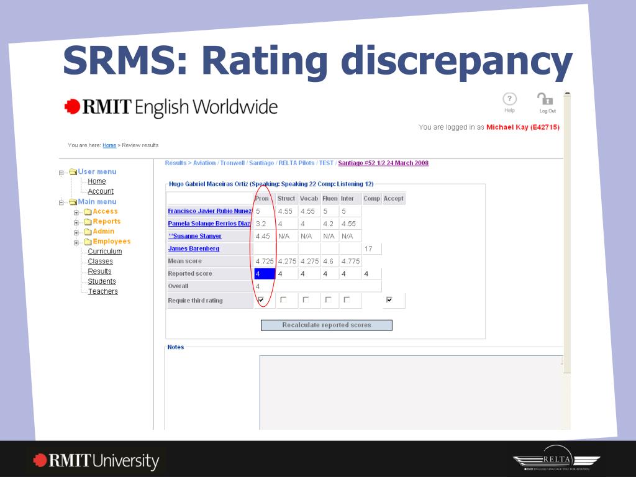
Task: Select the Inter reported score field
Action: [x=350, y=274]
